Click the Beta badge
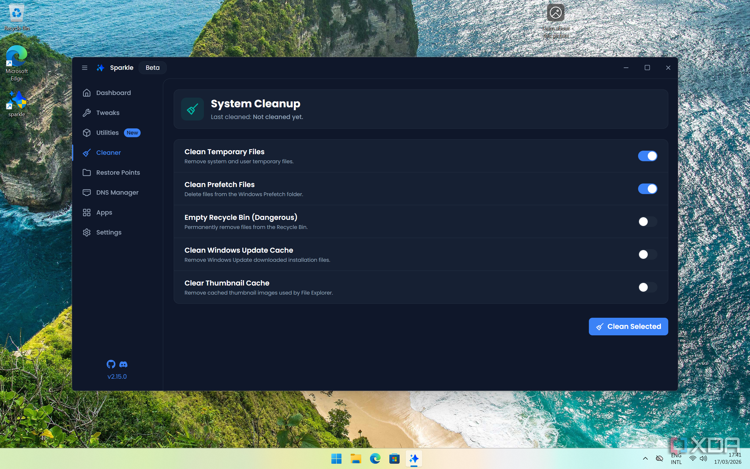 pos(152,68)
